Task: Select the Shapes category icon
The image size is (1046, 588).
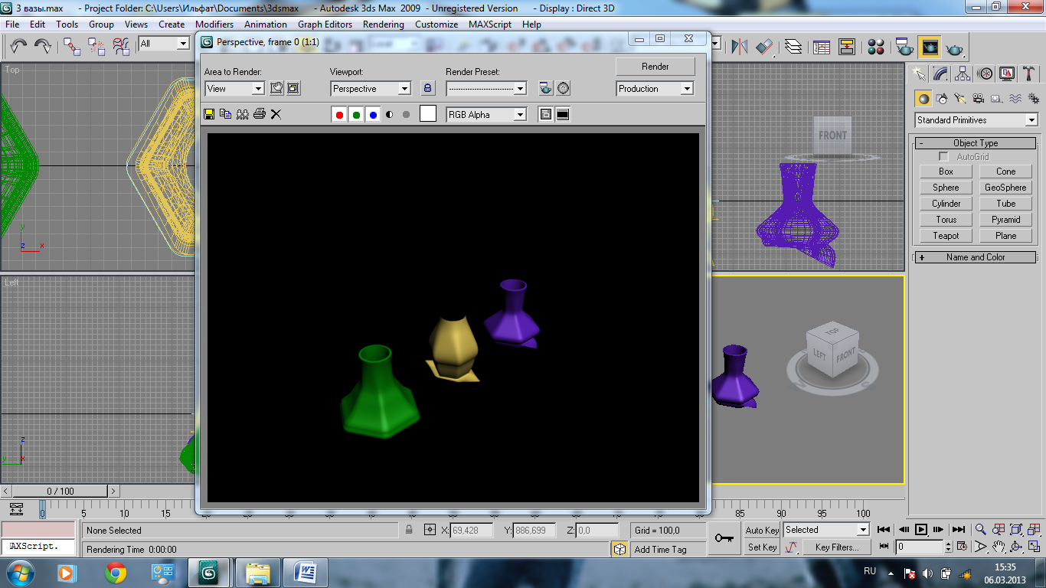Action: click(942, 98)
